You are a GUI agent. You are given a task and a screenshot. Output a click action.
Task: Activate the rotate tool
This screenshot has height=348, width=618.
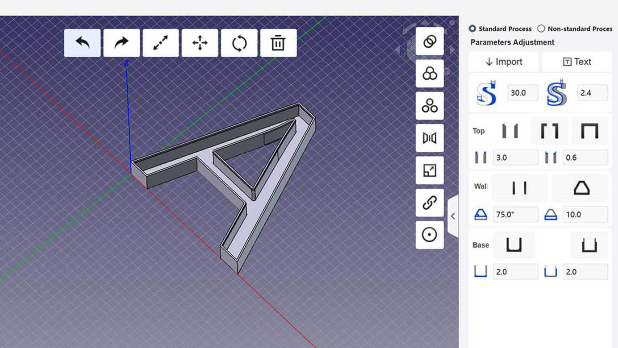[x=239, y=43]
